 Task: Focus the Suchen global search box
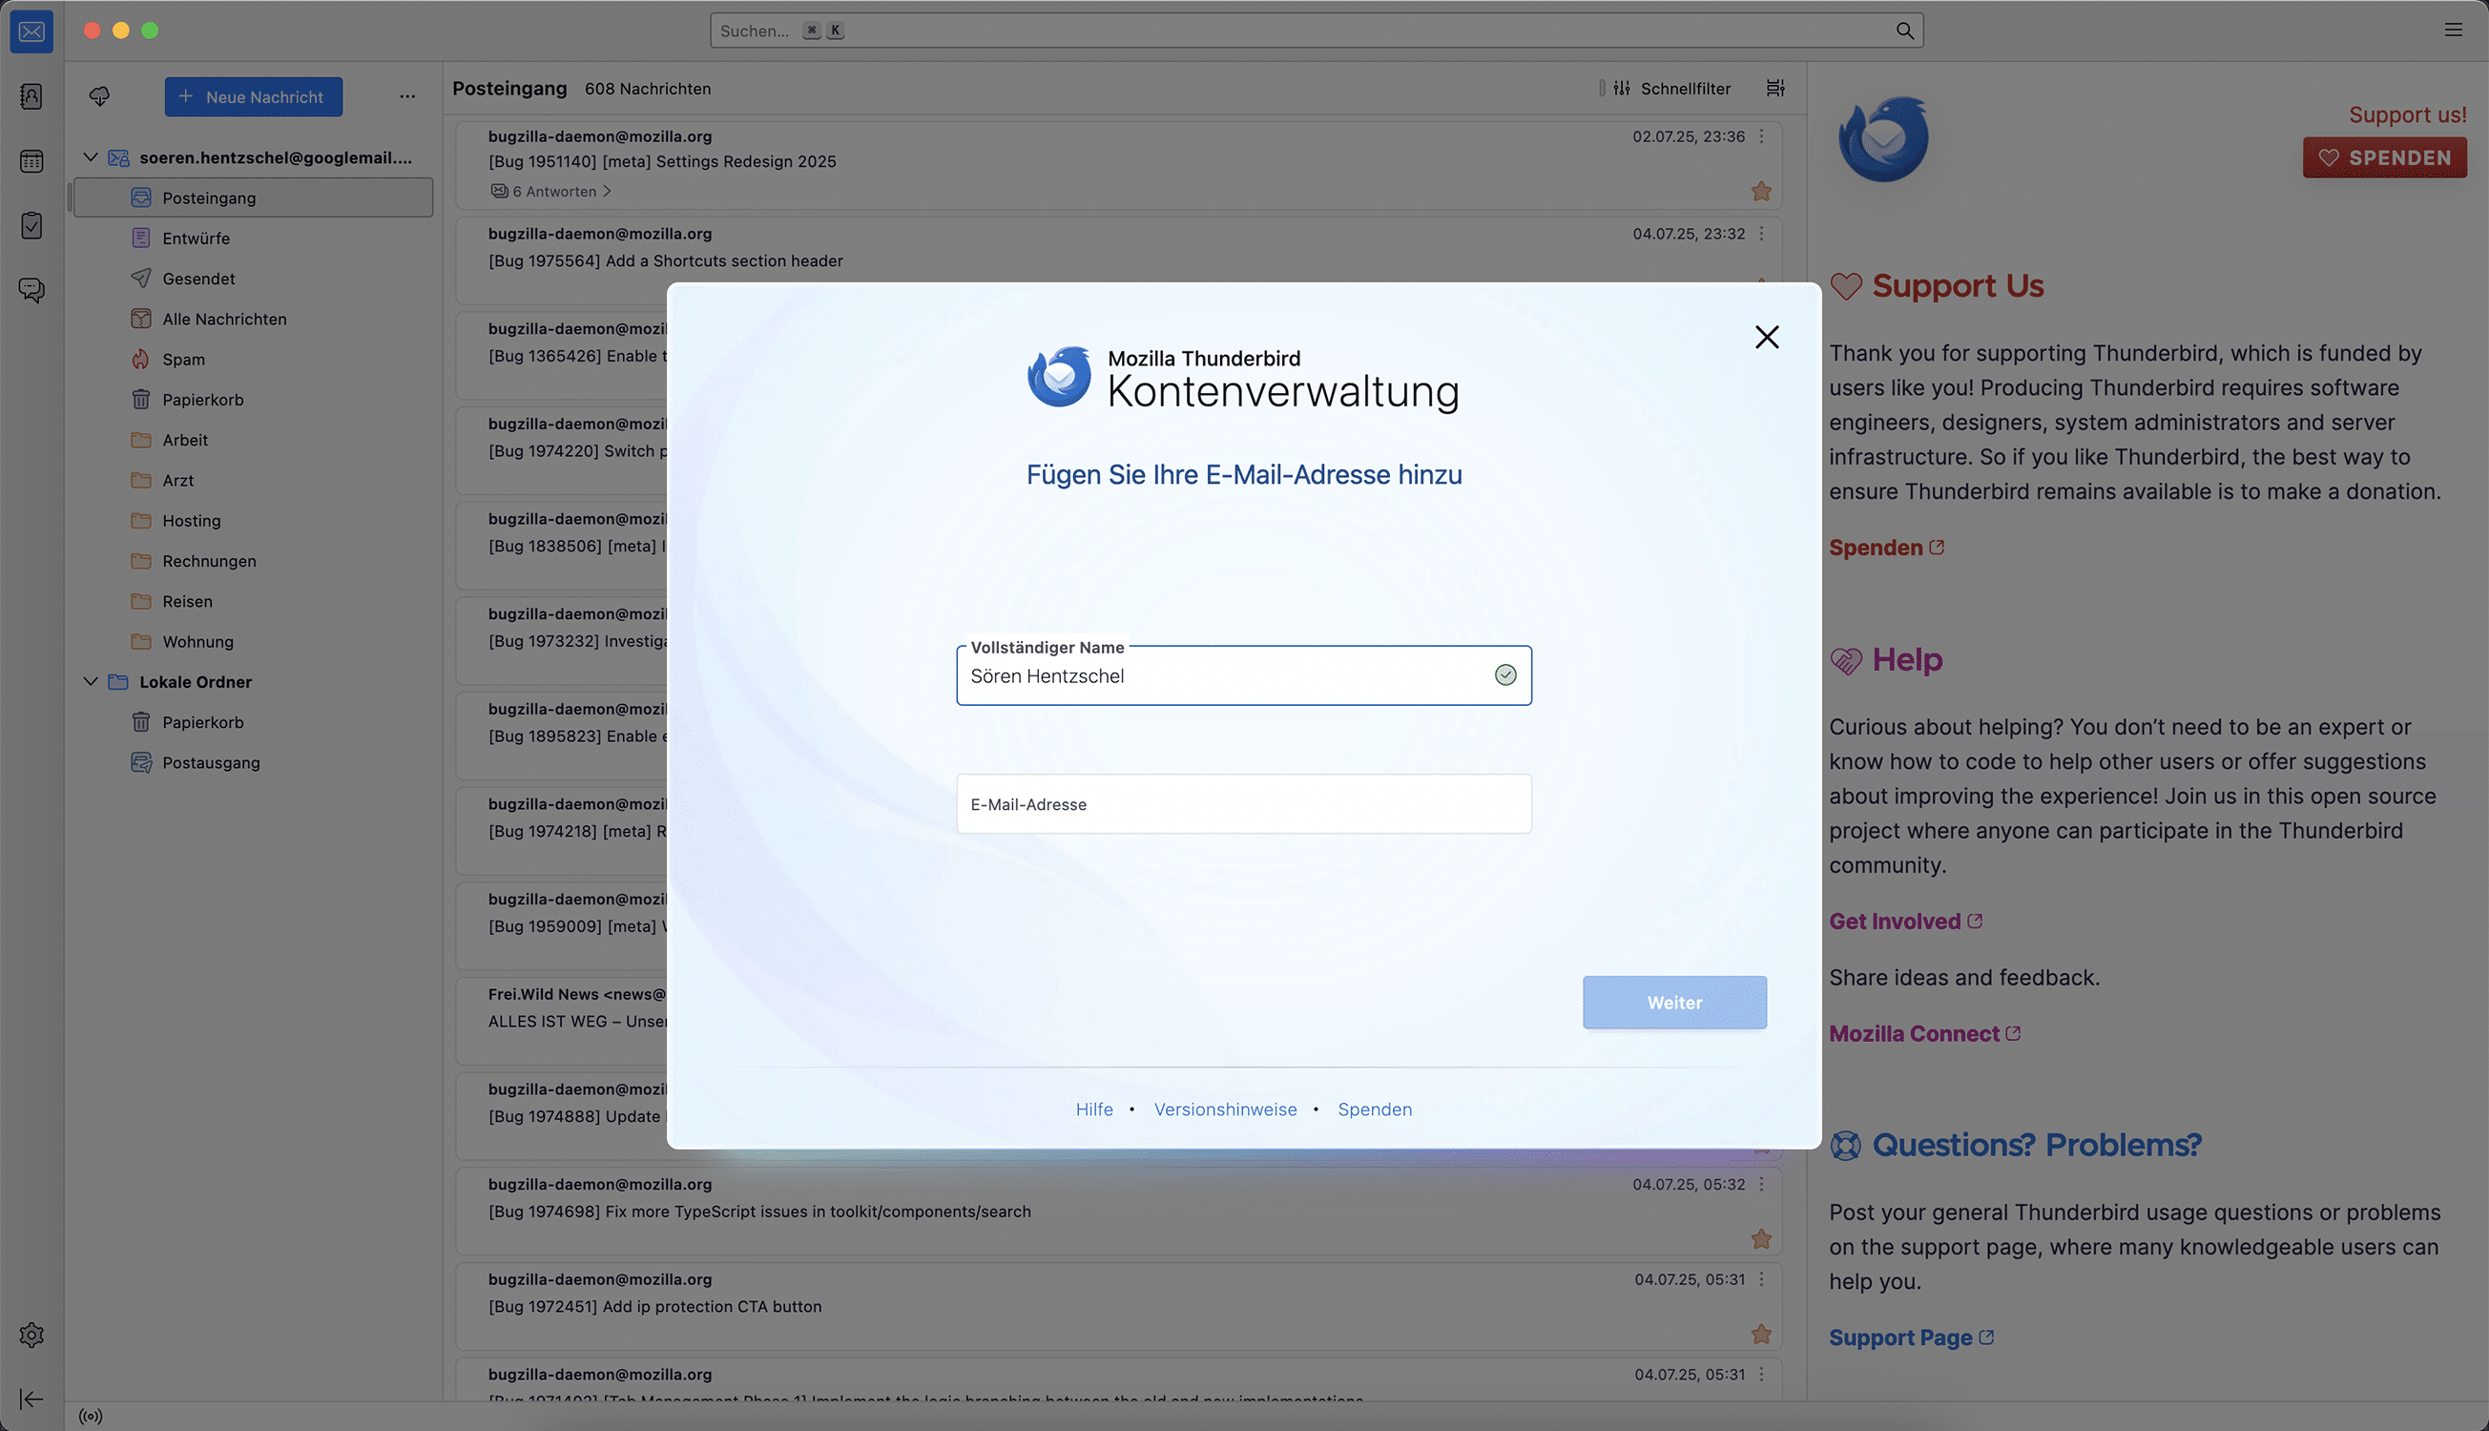pyautogui.click(x=1317, y=31)
